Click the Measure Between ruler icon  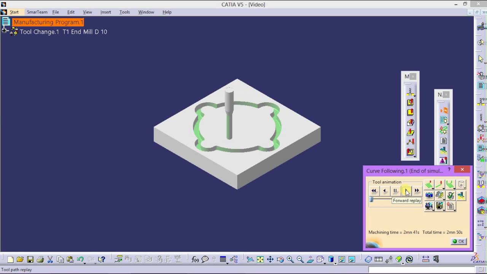(426, 260)
